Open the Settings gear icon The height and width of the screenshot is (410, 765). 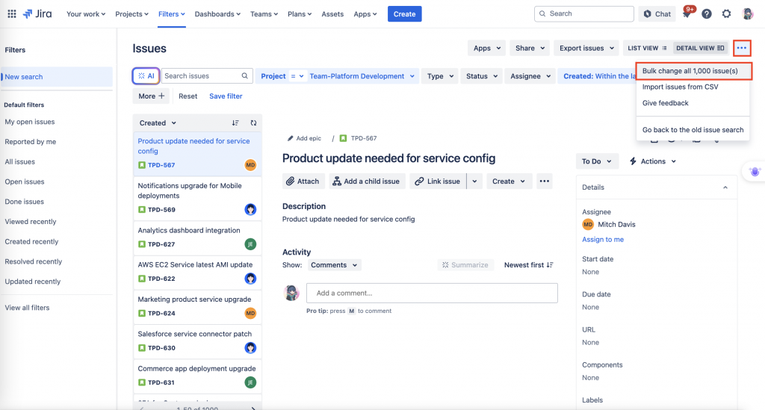[726, 13]
